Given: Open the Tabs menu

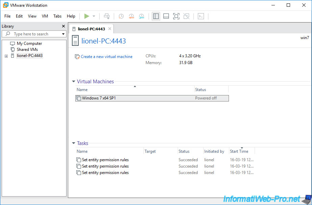Looking at the screenshot, I should [x=57, y=16].
